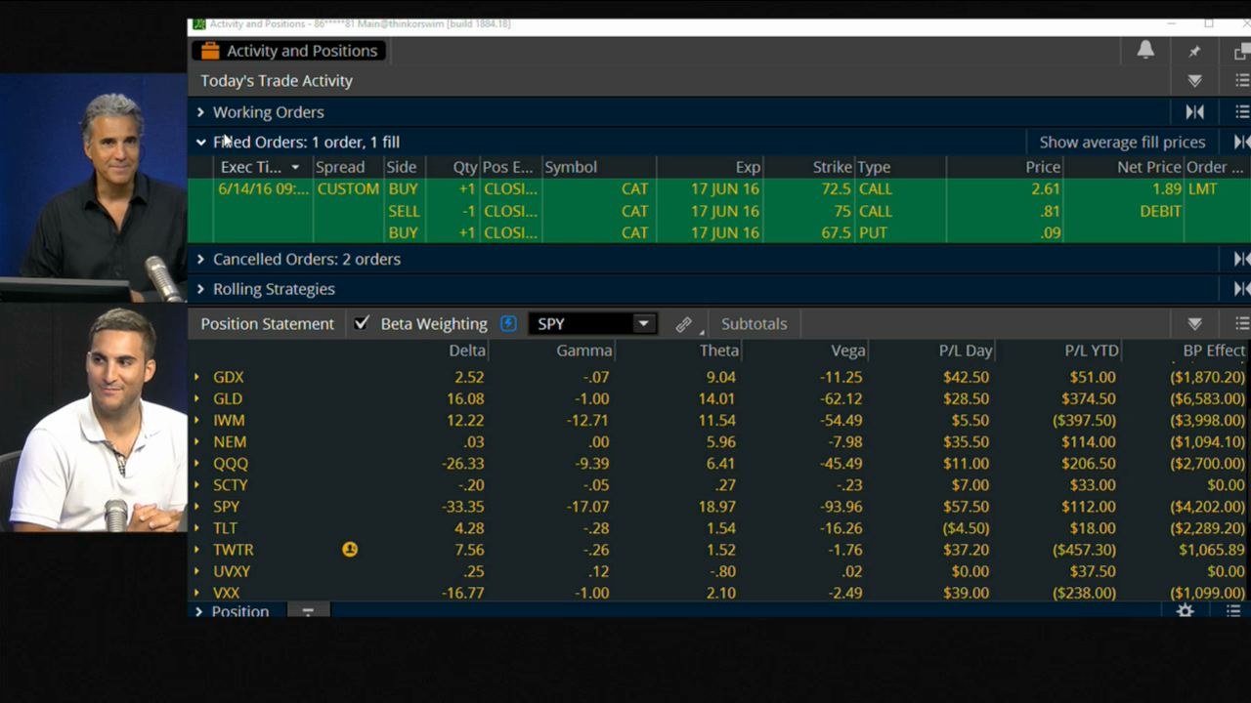Click the pin icon beside the bell

click(x=1194, y=51)
